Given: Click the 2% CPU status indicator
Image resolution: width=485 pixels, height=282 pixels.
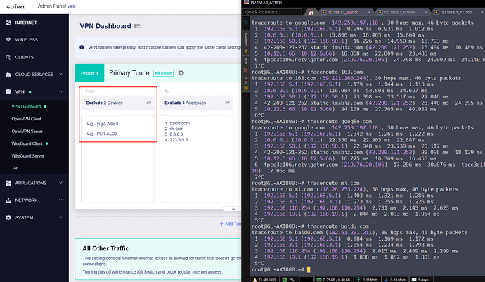Looking at the screenshot, I should point(289,279).
